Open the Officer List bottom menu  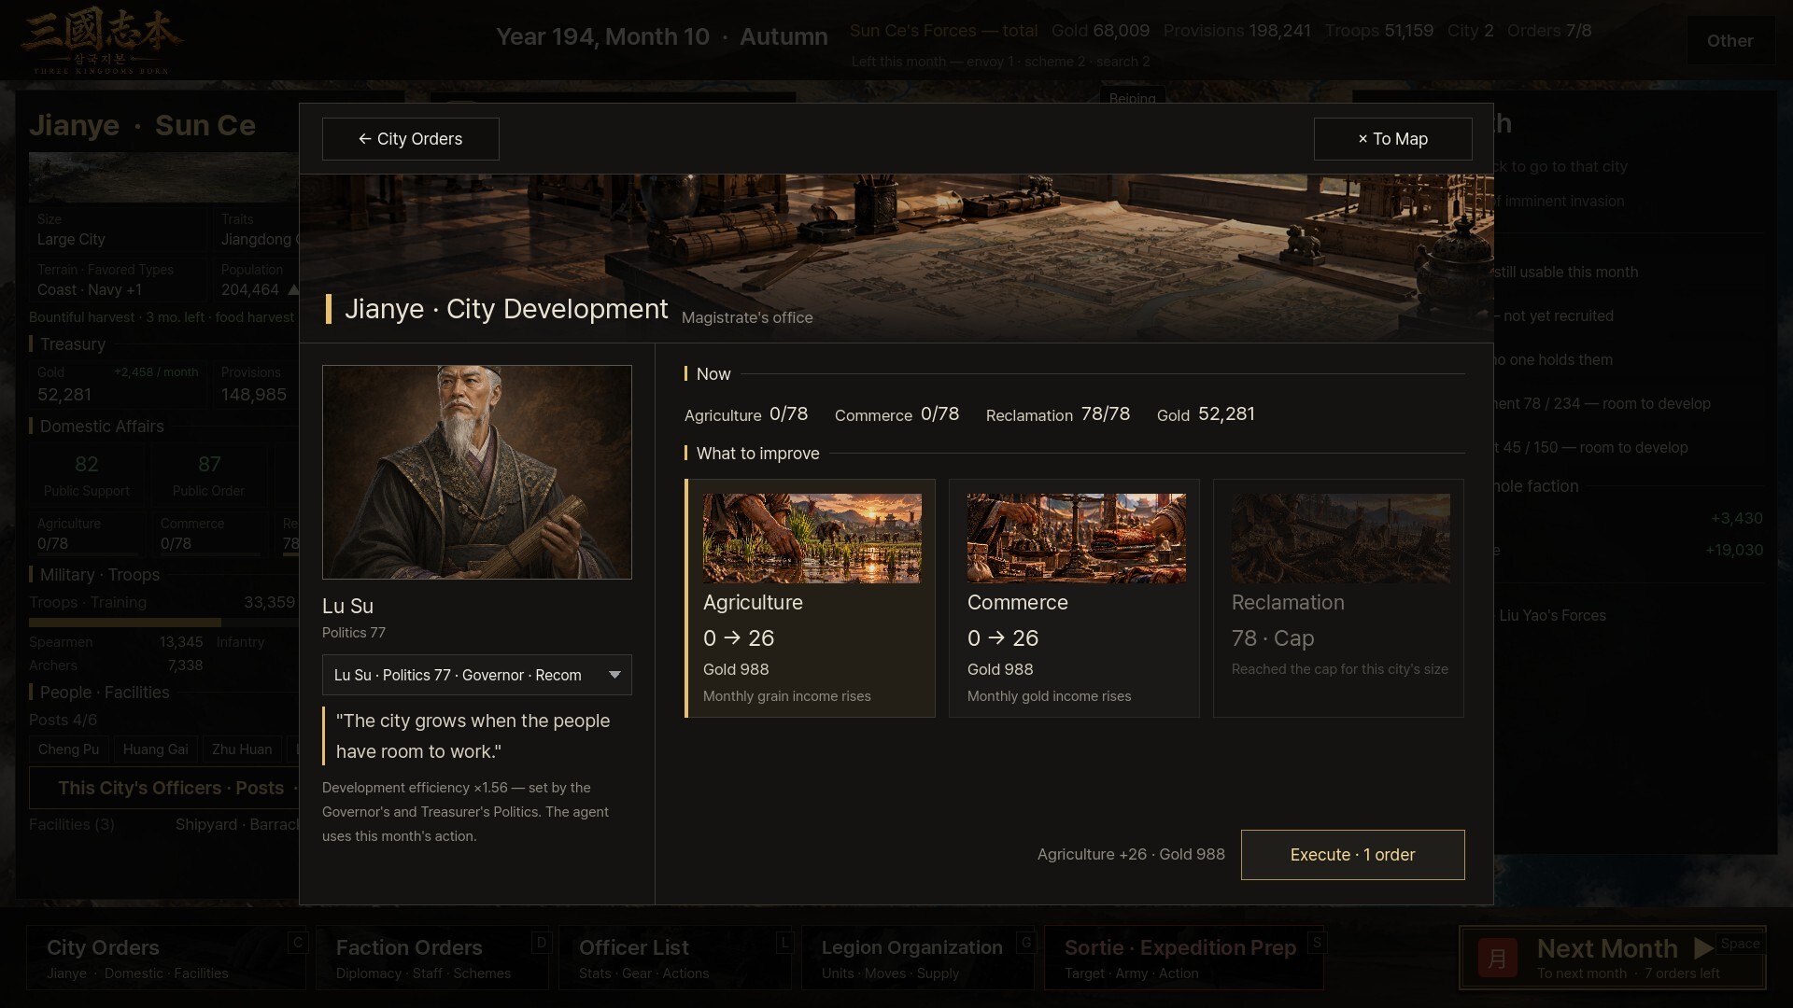tap(675, 958)
